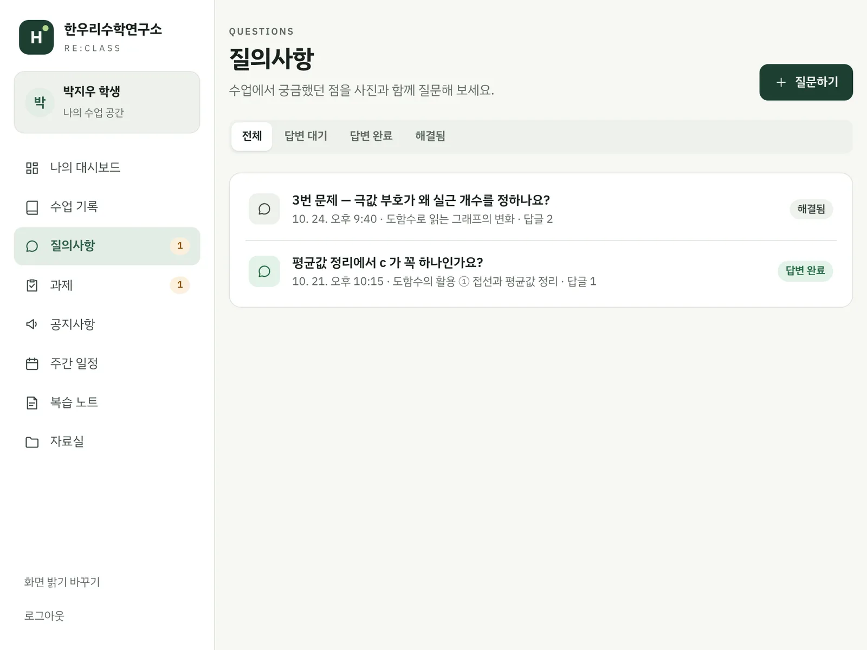Viewport: 867px width, 650px height.
Task: Open 질의사항 menu label
Action: coord(73,246)
